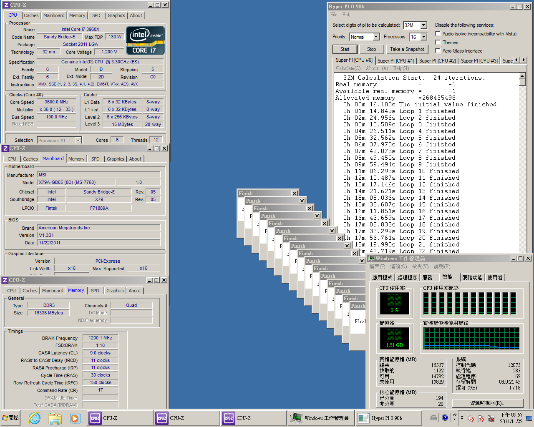Open the Processor #1 selection dropdown
This screenshot has height=427, width=534.
pyautogui.click(x=78, y=141)
